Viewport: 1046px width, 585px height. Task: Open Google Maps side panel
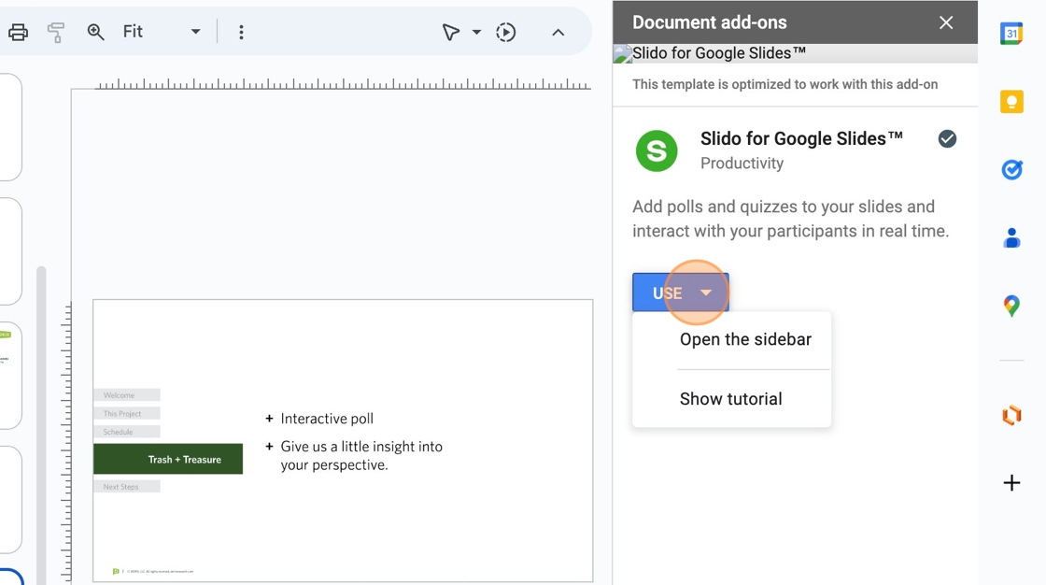[x=1011, y=306]
